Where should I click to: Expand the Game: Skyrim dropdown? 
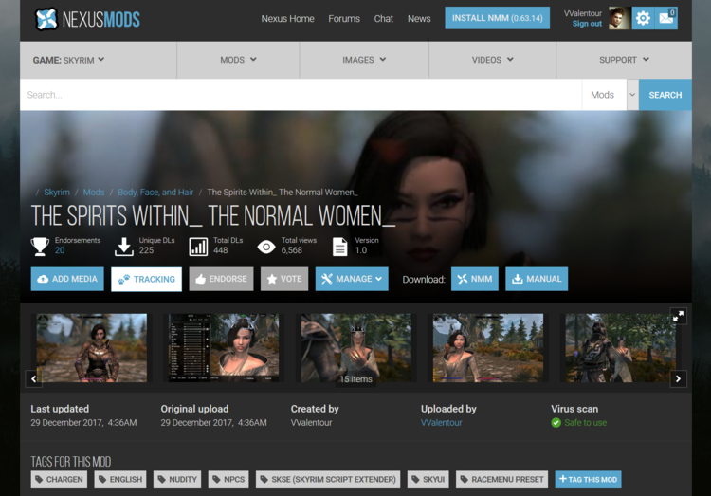pyautogui.click(x=68, y=60)
